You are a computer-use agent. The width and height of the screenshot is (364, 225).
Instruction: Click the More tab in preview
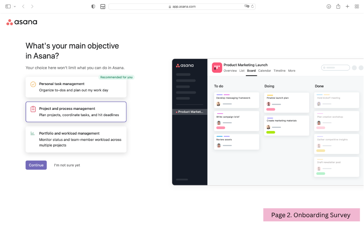pyautogui.click(x=292, y=70)
